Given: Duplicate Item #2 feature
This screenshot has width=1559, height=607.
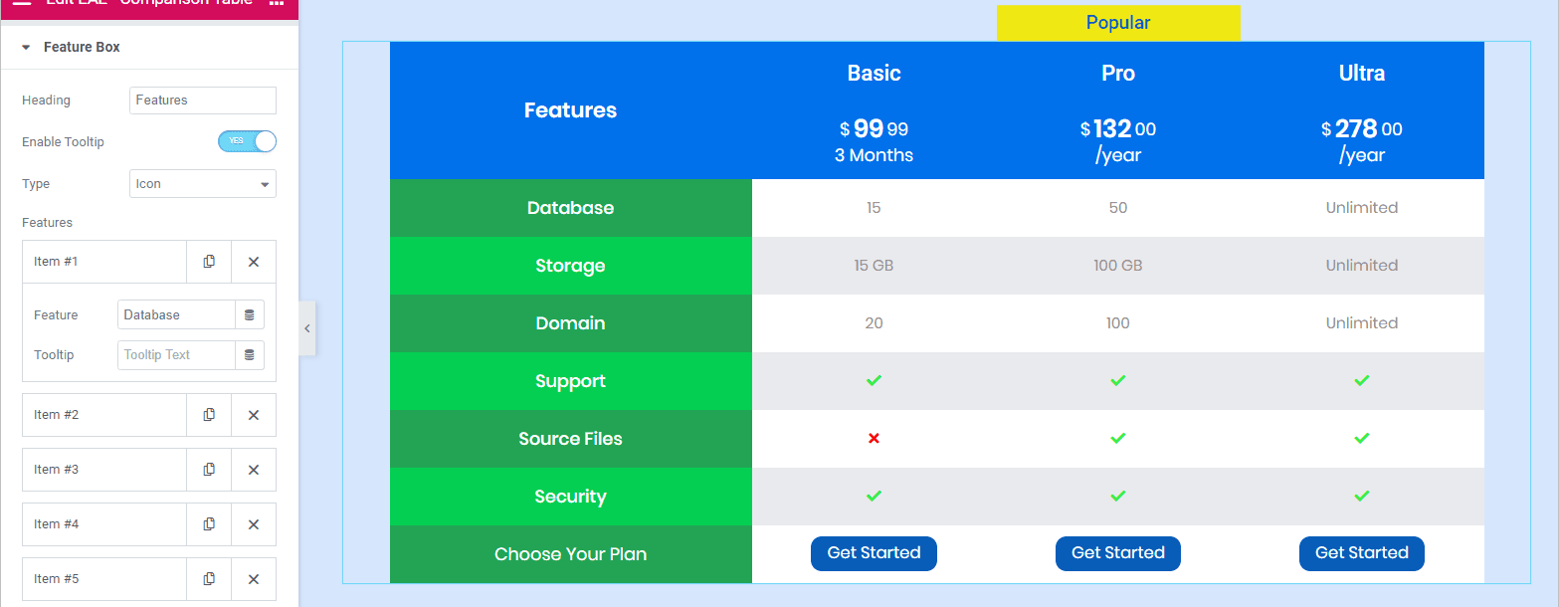Looking at the screenshot, I should pos(209,415).
